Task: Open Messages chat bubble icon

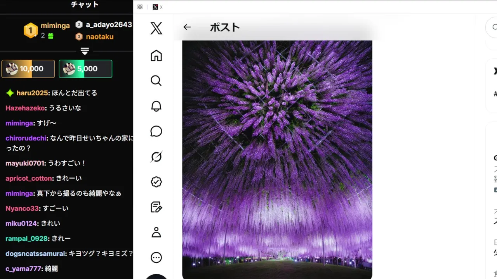Action: pyautogui.click(x=156, y=131)
